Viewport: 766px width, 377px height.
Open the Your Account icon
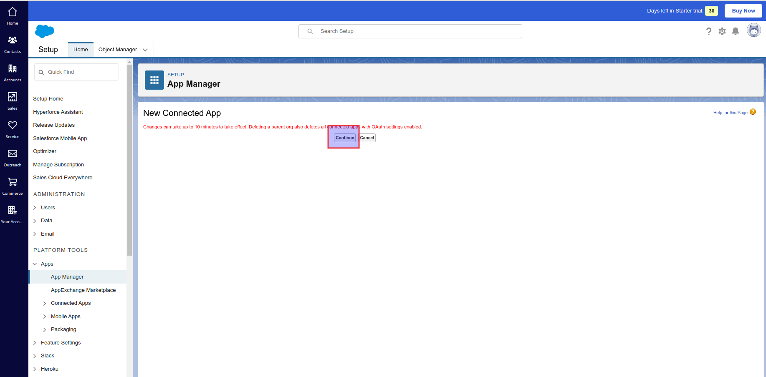tap(13, 210)
